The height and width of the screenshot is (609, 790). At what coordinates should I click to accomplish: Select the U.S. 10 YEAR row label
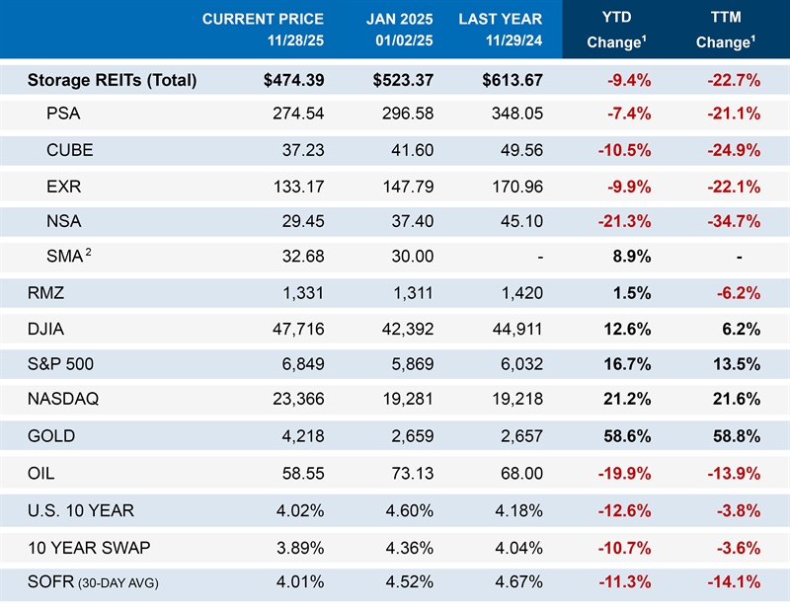tap(81, 510)
